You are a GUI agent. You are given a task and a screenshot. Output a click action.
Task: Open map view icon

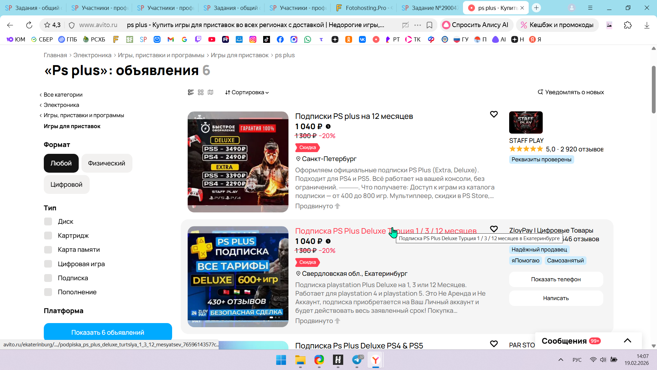210,92
